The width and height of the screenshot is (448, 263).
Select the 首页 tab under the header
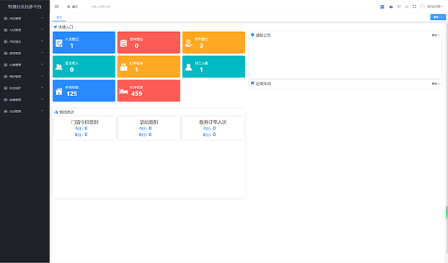coord(59,18)
